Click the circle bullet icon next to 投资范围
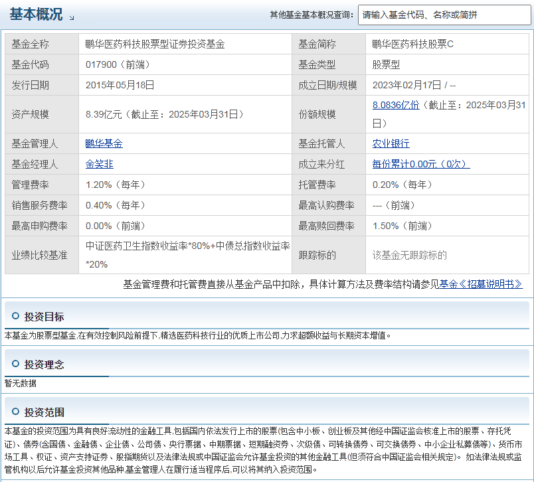Viewport: 534px width, 482px height. (x=15, y=412)
